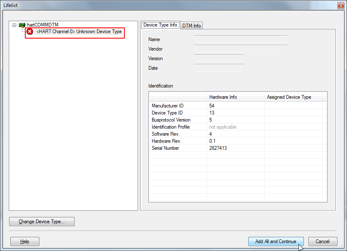
Task: Click the Vendor input field
Action: tap(240, 49)
